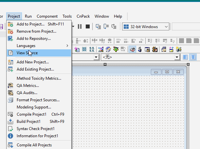Select View Source from Project menu

point(27,53)
